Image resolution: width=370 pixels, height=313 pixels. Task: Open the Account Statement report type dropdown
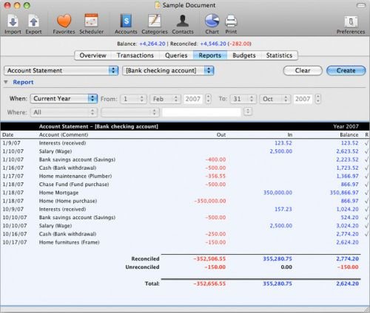click(x=61, y=71)
